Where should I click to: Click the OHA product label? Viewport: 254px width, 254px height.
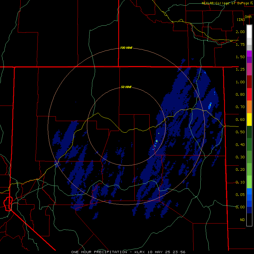[x=248, y=17]
